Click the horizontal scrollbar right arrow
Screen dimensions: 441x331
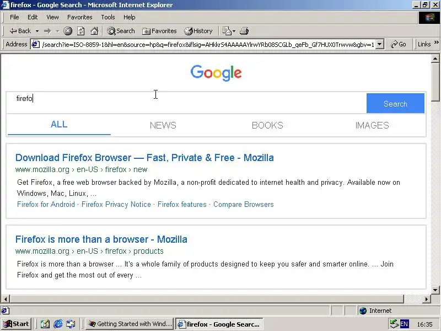pos(427,298)
